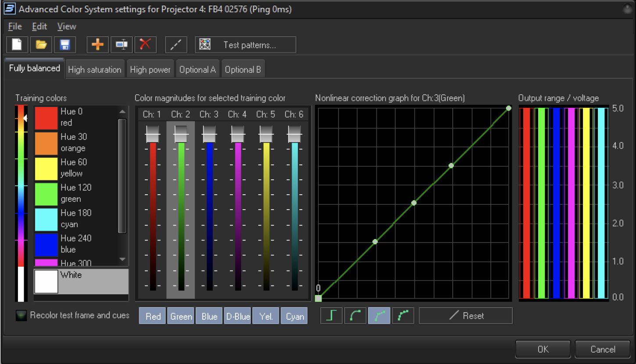636x364 pixels.
Task: Open a settings file with folder icon
Action: point(41,45)
